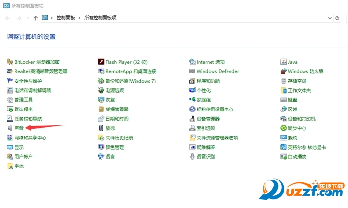
Task: Click the 所有控制面板项 breadcrumb segment
Action: click(100, 18)
